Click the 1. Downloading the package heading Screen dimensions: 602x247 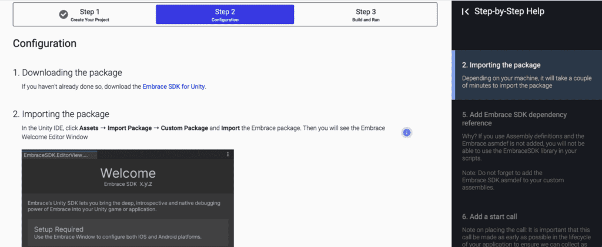click(68, 72)
